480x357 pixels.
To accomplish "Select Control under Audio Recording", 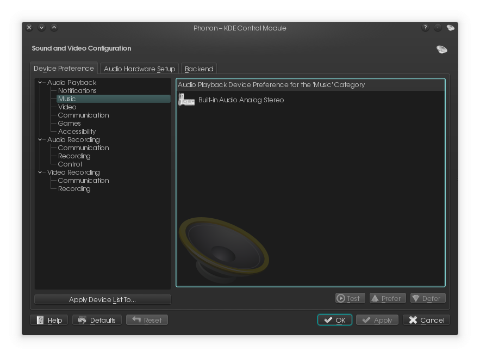I will coord(70,164).
